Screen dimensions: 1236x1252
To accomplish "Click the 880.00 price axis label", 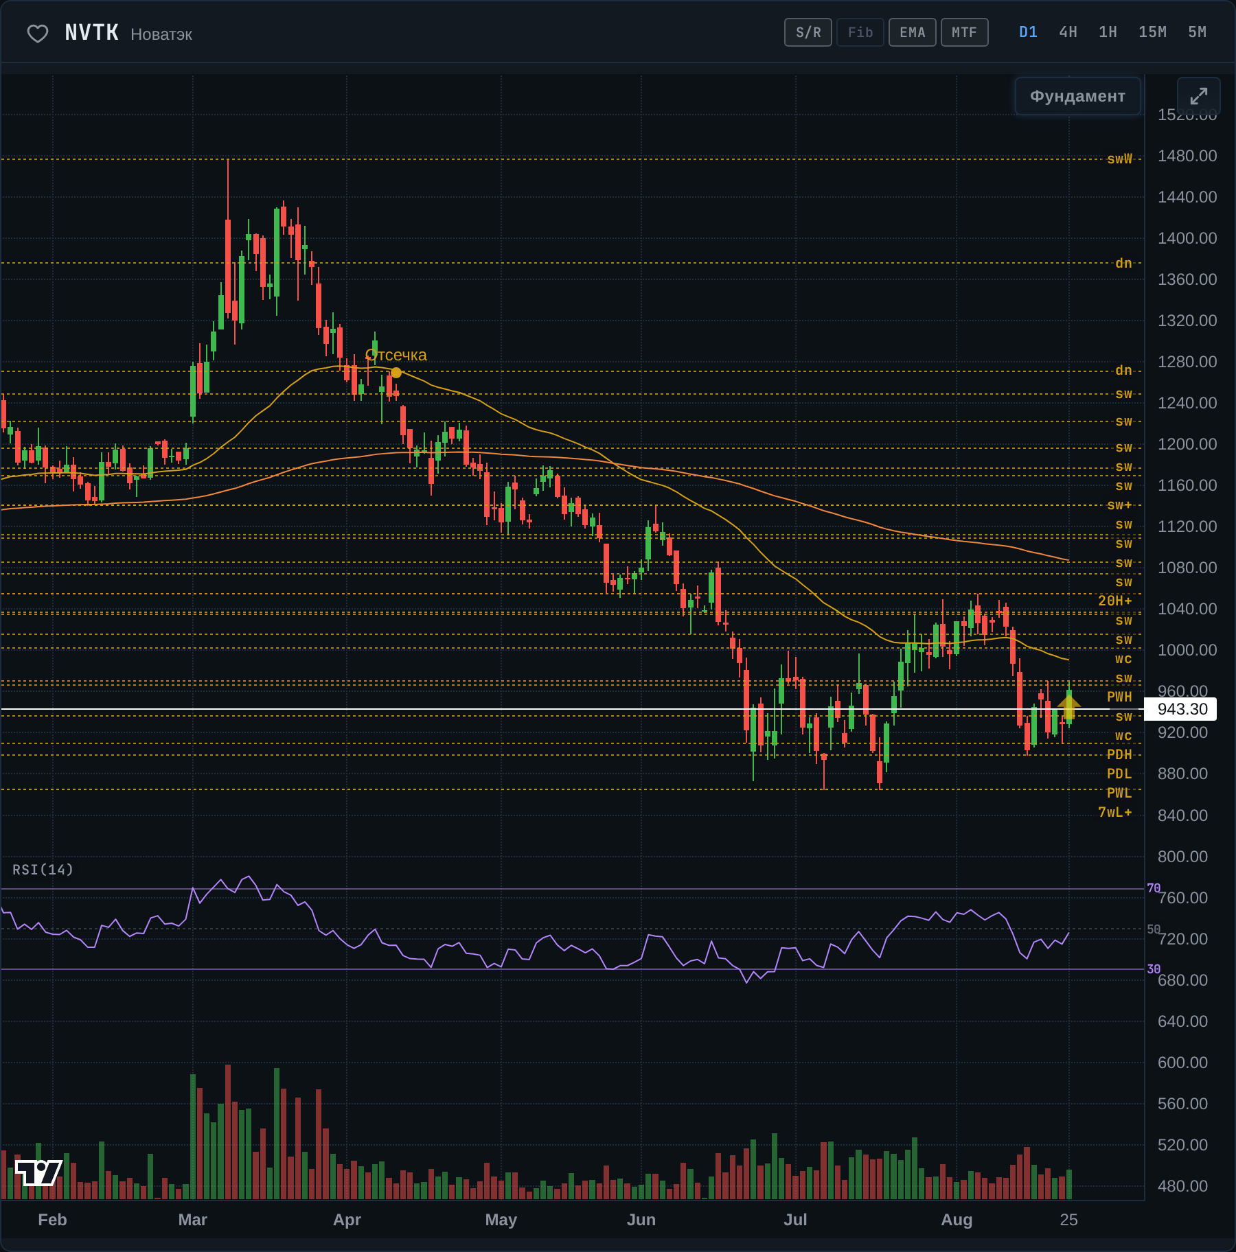I will click(x=1182, y=774).
